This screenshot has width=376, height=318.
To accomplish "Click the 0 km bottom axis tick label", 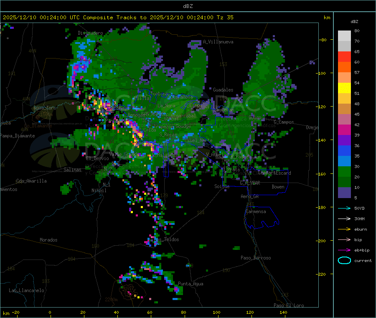I will (x=50, y=312).
